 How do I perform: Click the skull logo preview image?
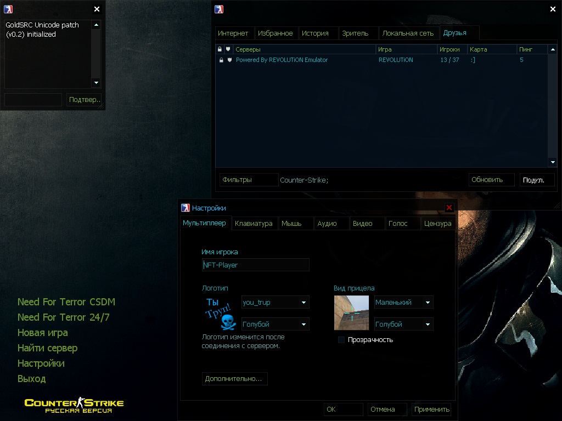click(220, 313)
